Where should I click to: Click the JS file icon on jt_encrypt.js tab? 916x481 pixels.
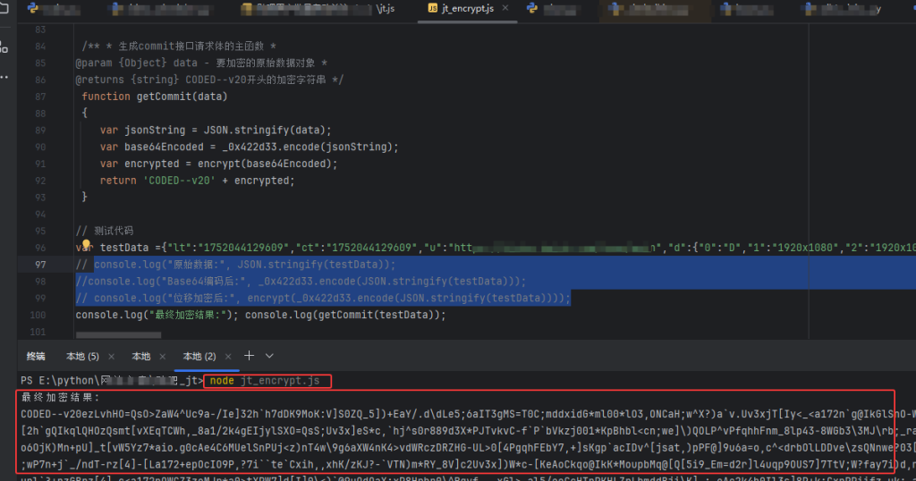click(433, 9)
